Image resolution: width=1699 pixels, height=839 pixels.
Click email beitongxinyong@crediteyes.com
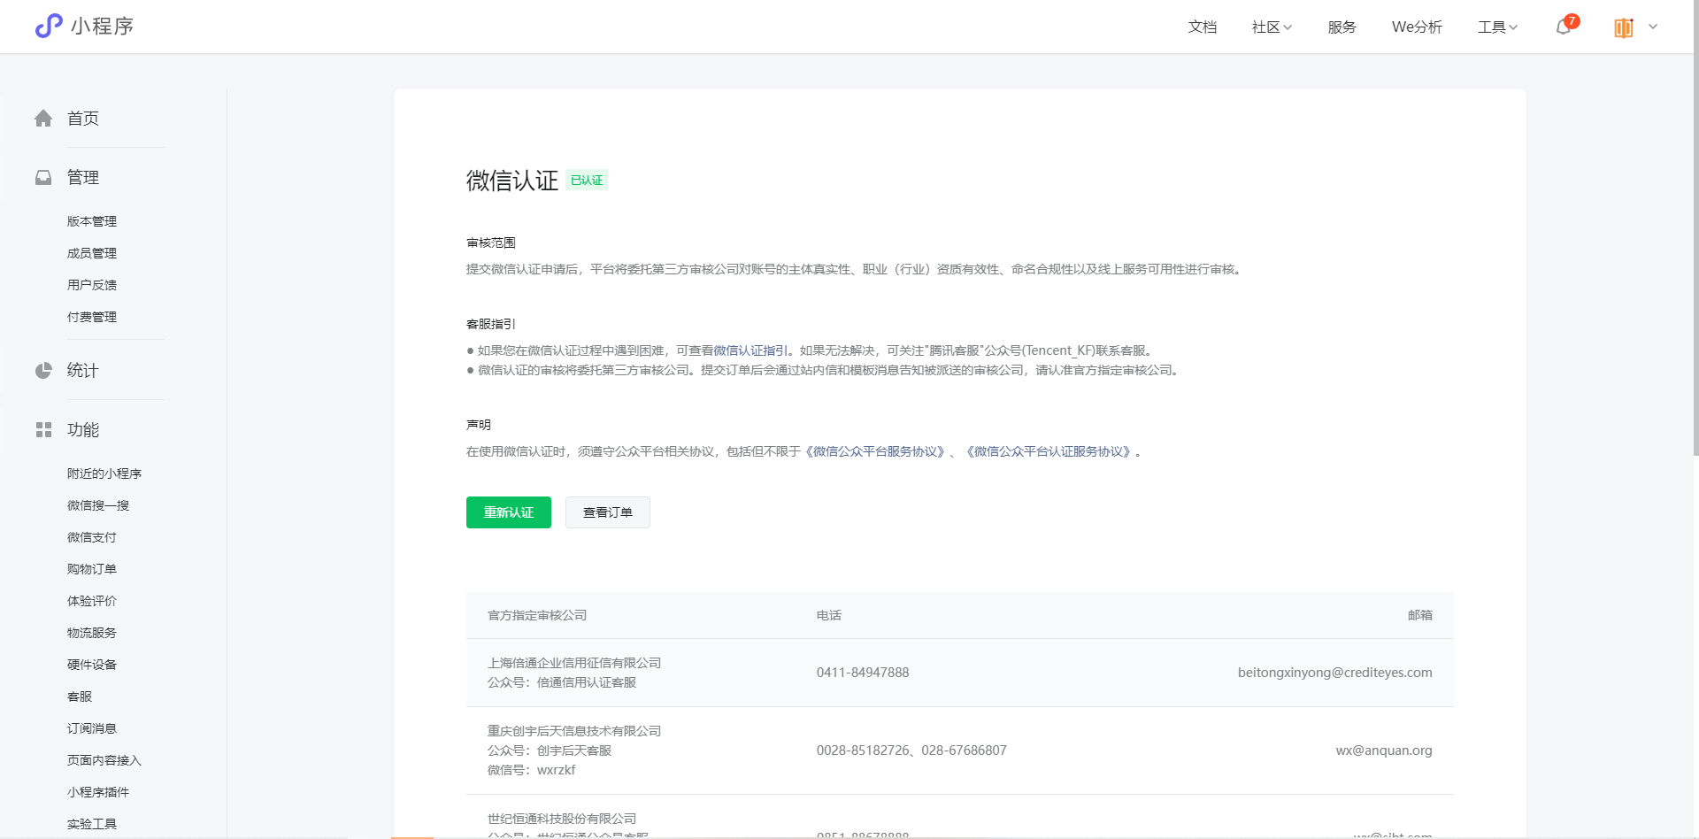[1335, 673]
